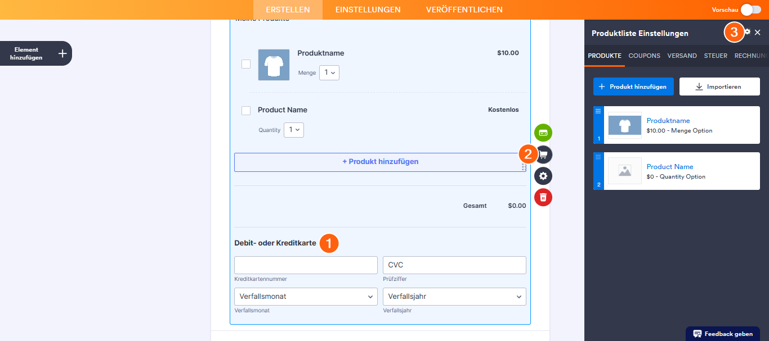
Task: Click the $10.00 price of Produktname
Action: pos(508,53)
